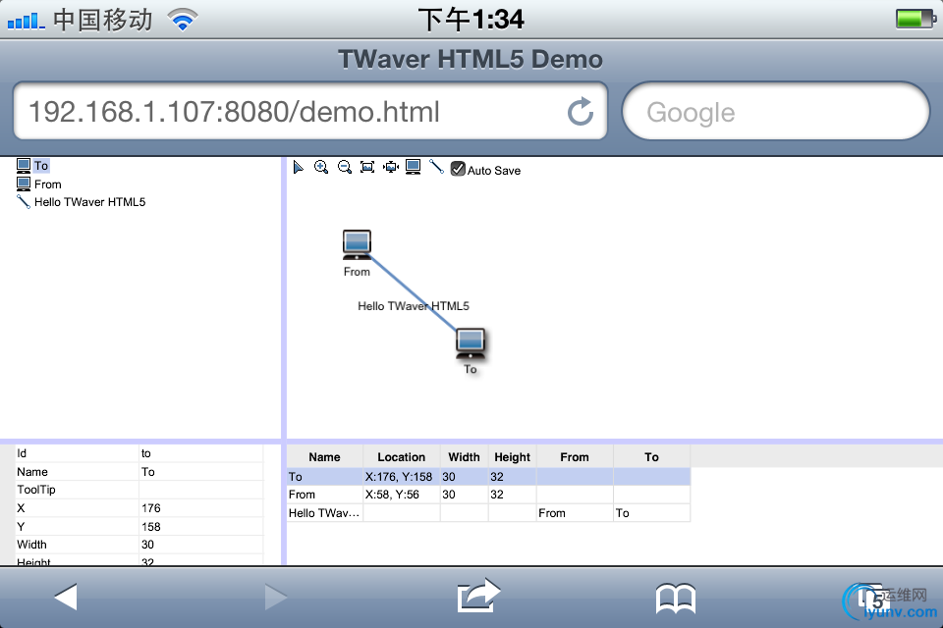Click the X property value 176

pyautogui.click(x=200, y=508)
